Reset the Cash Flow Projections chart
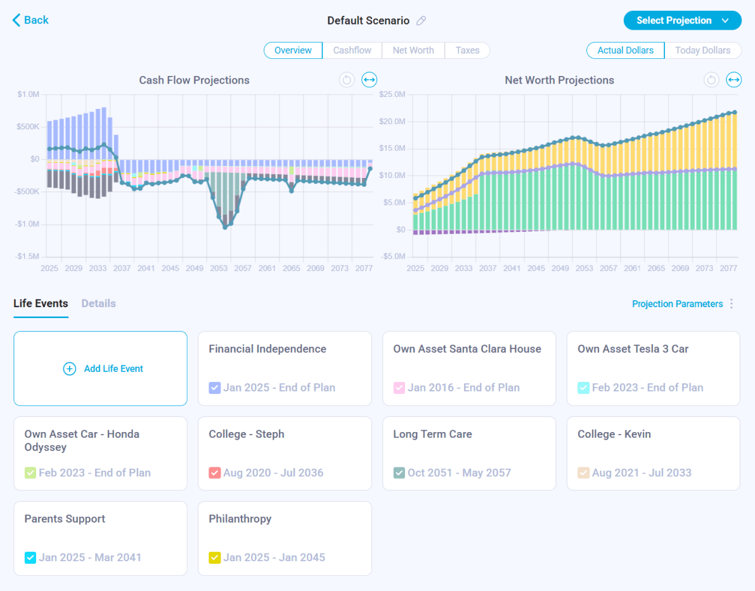 coord(346,80)
